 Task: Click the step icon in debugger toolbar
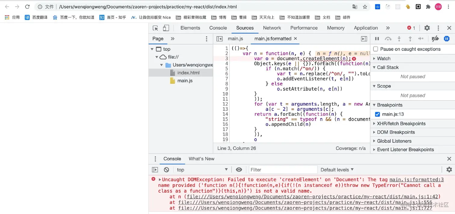point(421,39)
